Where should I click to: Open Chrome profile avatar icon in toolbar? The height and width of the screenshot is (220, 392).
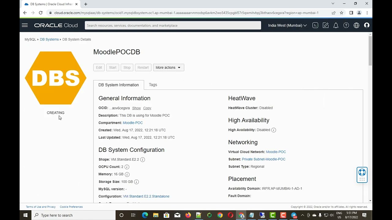tap(359, 13)
